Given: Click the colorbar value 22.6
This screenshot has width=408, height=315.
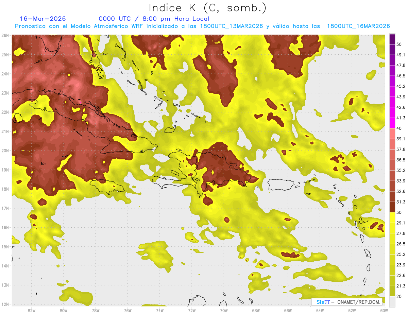Looking at the screenshot, I should click(401, 275).
